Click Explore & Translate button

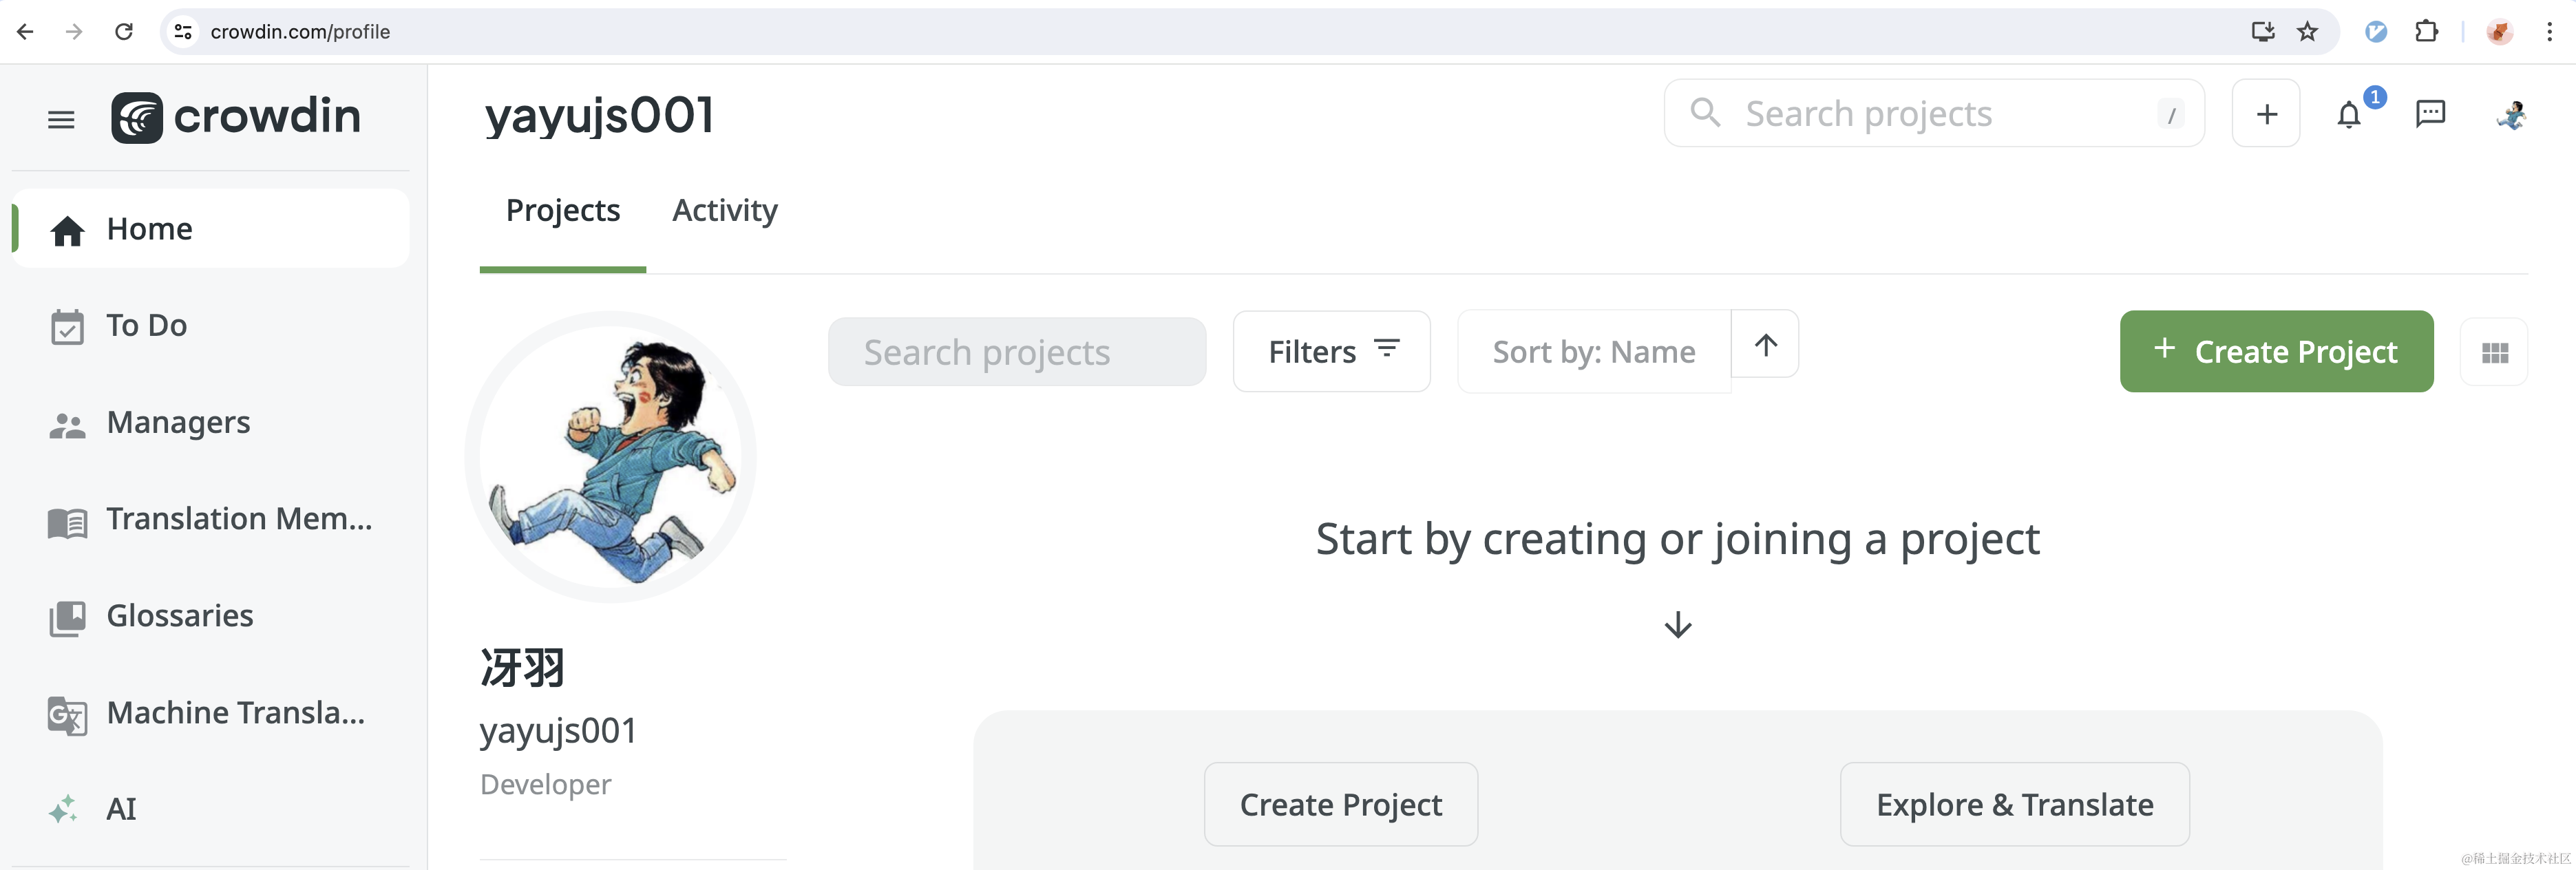(2014, 805)
